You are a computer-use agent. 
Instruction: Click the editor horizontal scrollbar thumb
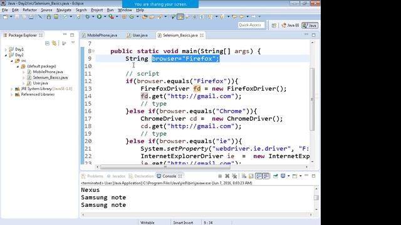165,167
